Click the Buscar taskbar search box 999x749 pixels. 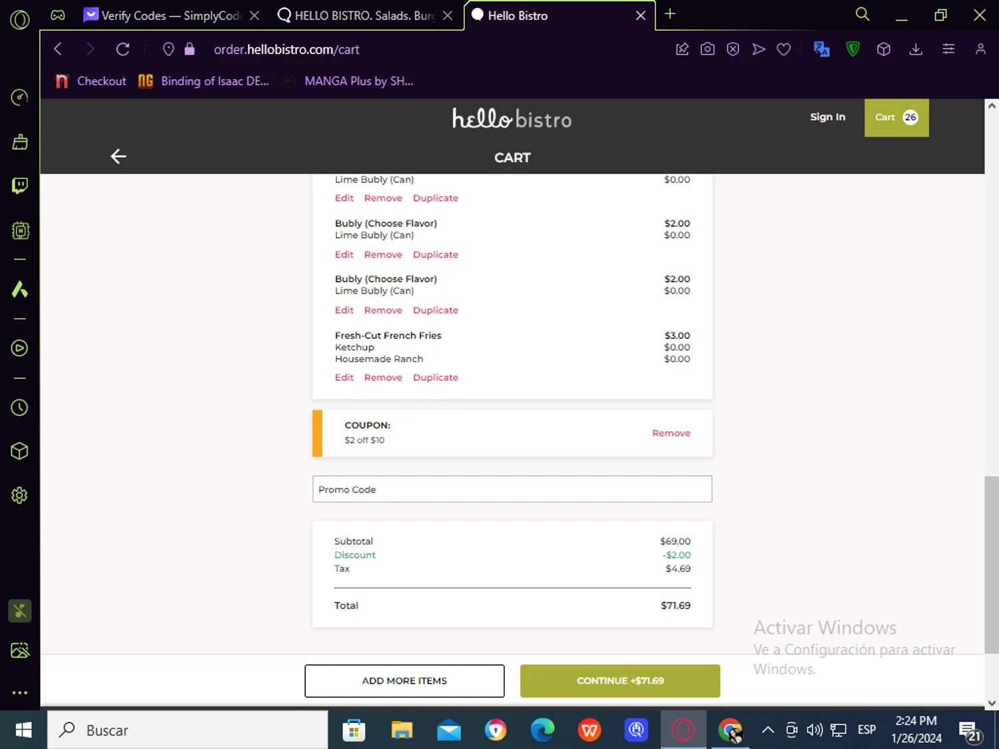click(188, 730)
